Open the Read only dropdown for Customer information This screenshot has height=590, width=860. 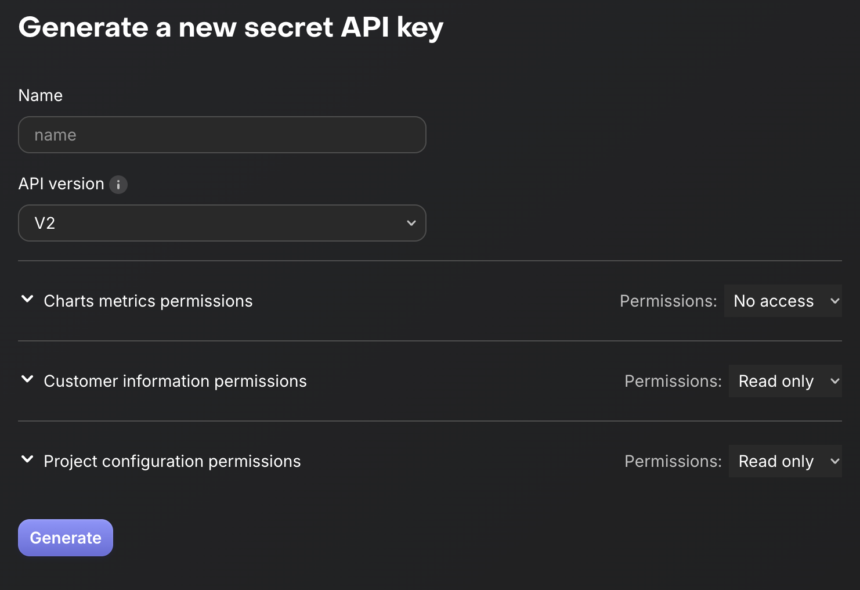tap(785, 381)
